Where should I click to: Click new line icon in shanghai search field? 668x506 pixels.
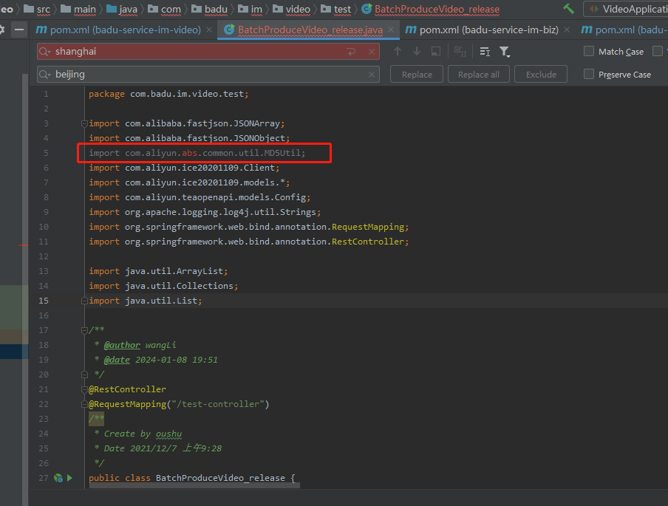coord(352,52)
